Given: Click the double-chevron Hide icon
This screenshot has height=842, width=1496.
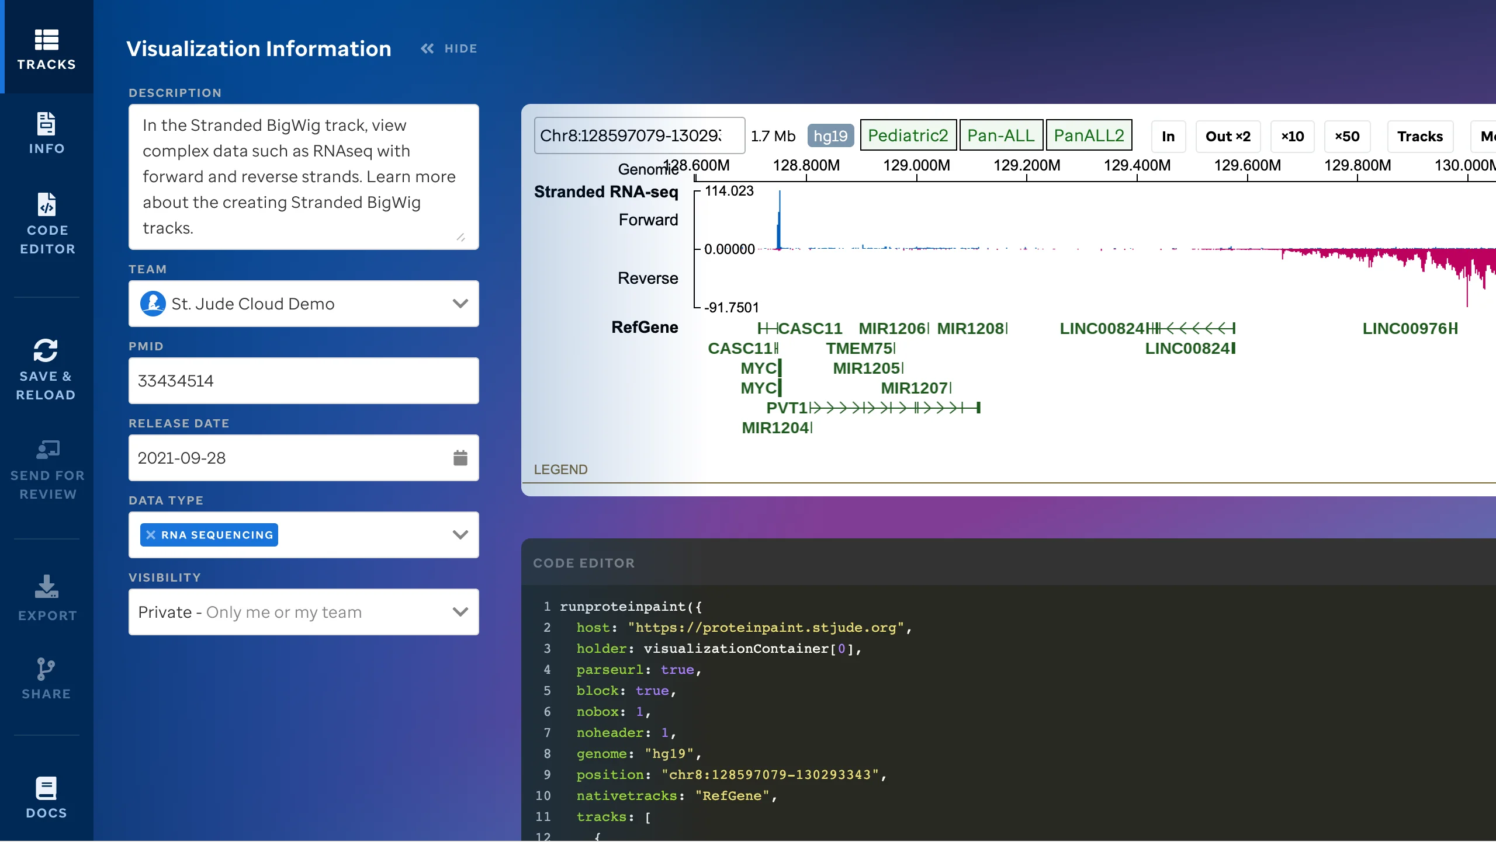Looking at the screenshot, I should [427, 48].
